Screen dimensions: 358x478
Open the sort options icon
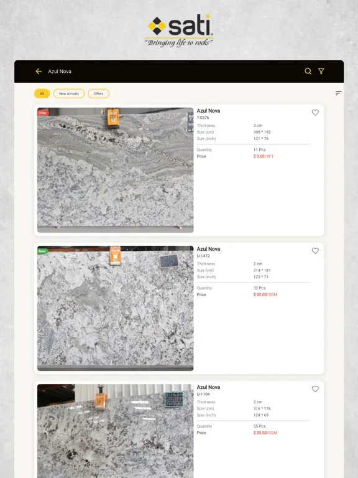pyautogui.click(x=338, y=93)
